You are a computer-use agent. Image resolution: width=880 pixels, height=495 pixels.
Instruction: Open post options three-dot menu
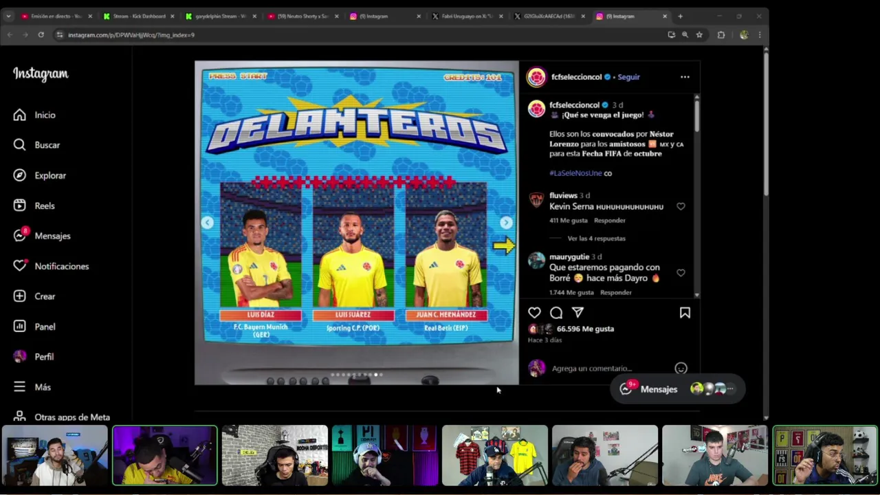pos(685,77)
